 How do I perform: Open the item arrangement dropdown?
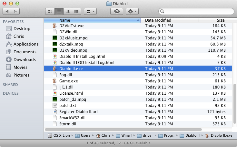pyautogui.click(x=90, y=11)
